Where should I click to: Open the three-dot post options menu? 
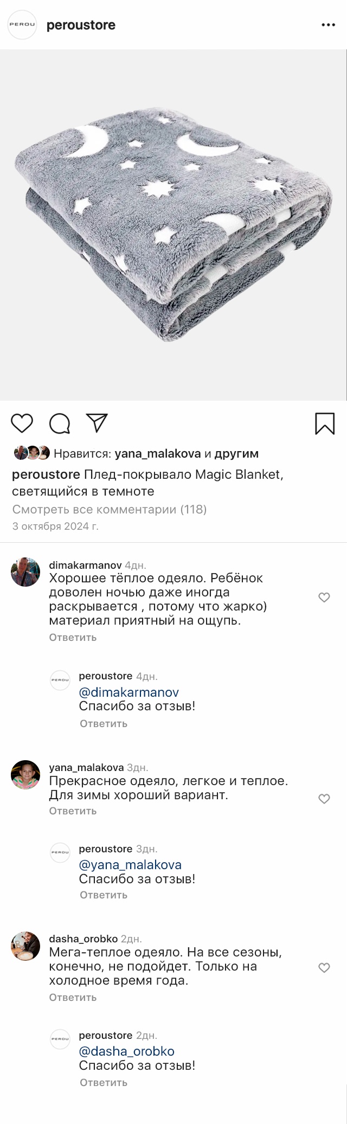click(329, 25)
